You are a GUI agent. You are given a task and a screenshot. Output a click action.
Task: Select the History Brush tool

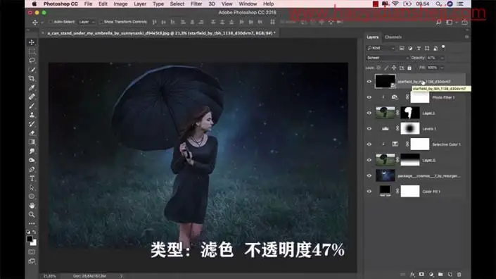[32, 124]
